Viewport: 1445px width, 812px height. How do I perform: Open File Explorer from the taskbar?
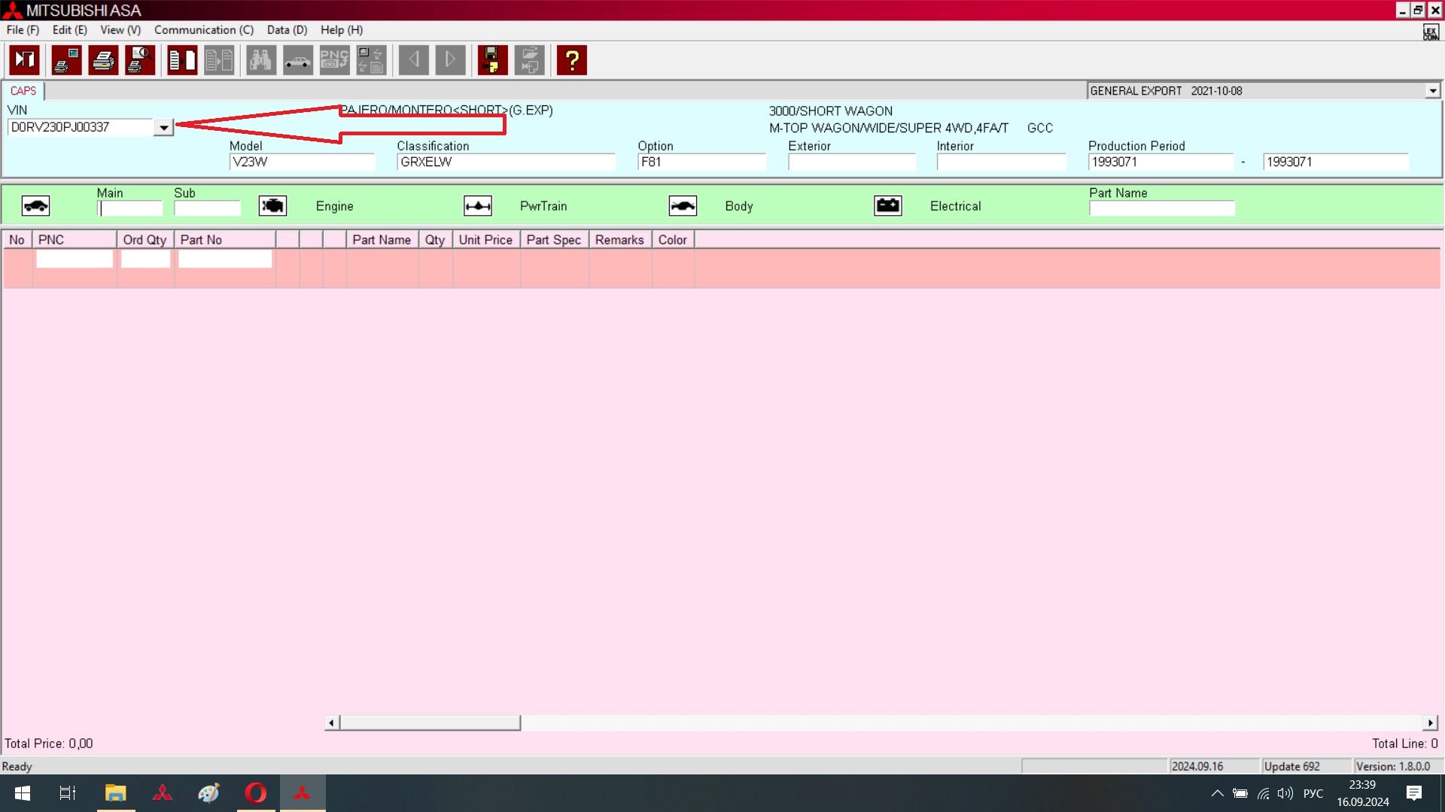(x=115, y=793)
